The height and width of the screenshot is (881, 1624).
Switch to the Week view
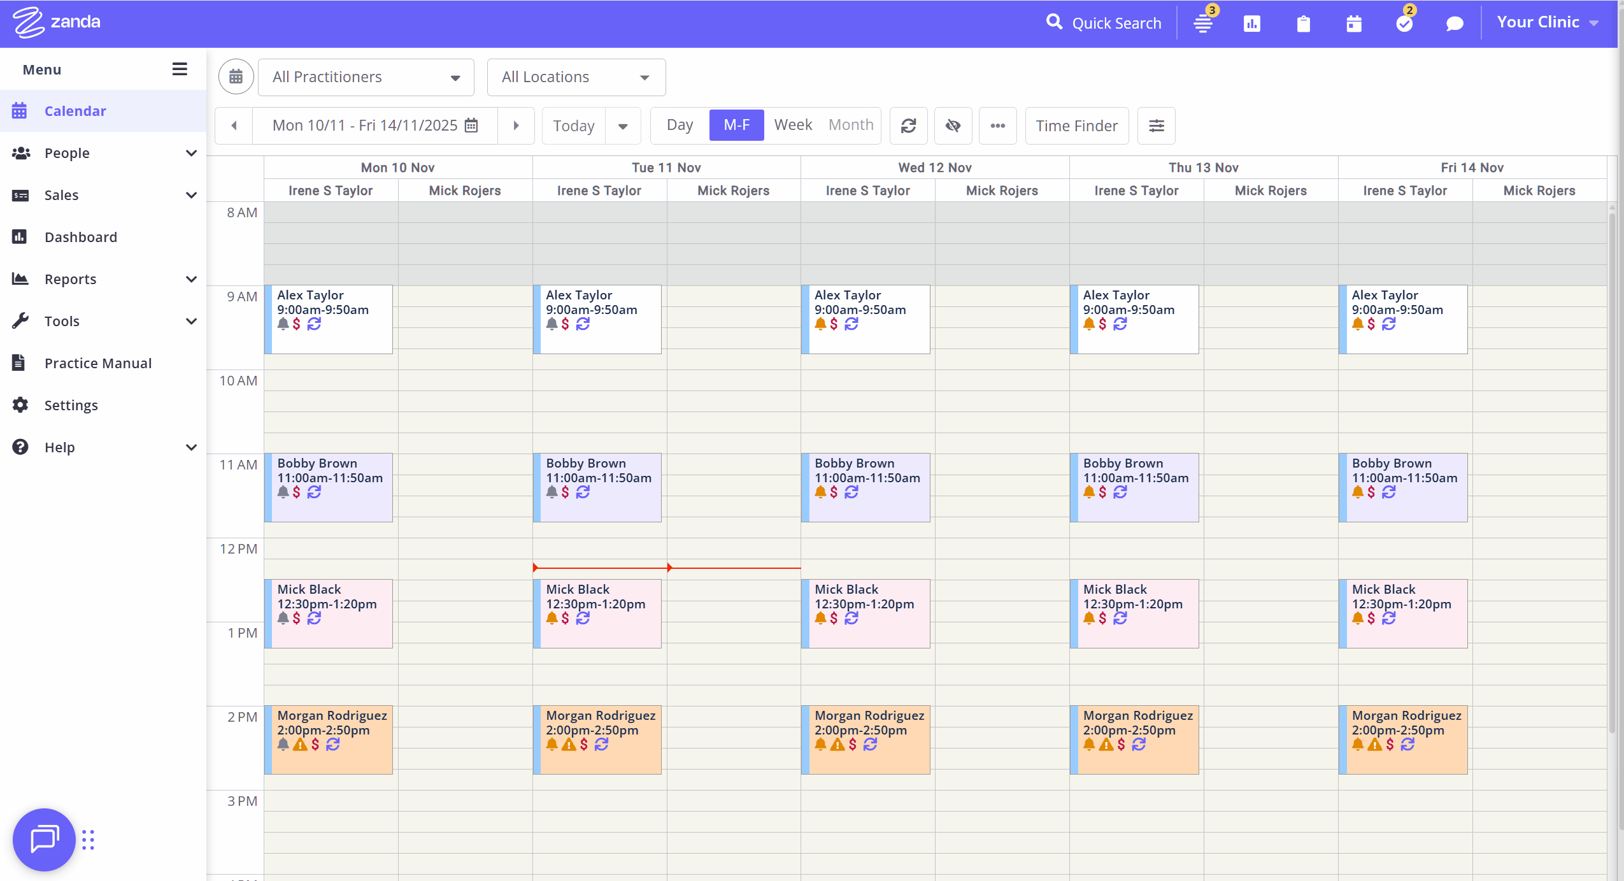(x=792, y=125)
